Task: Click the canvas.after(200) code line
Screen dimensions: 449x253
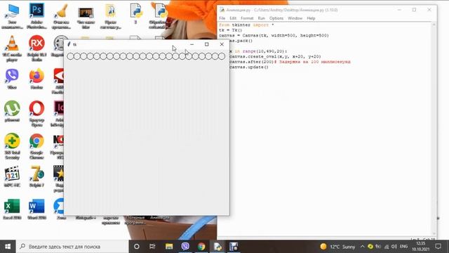Action: click(x=290, y=62)
